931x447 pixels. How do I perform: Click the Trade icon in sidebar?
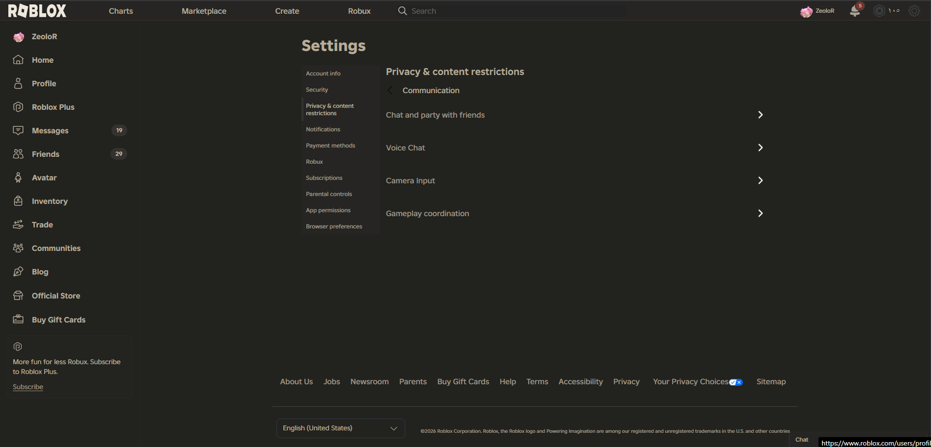[18, 224]
